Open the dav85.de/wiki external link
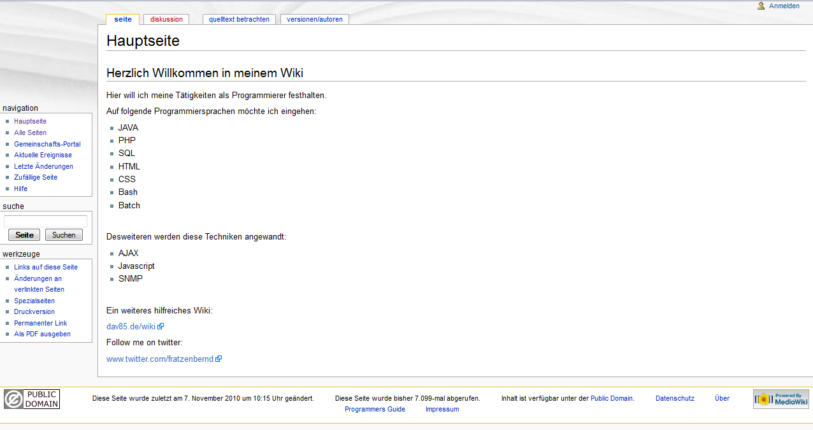This screenshot has height=430, width=813. (131, 326)
